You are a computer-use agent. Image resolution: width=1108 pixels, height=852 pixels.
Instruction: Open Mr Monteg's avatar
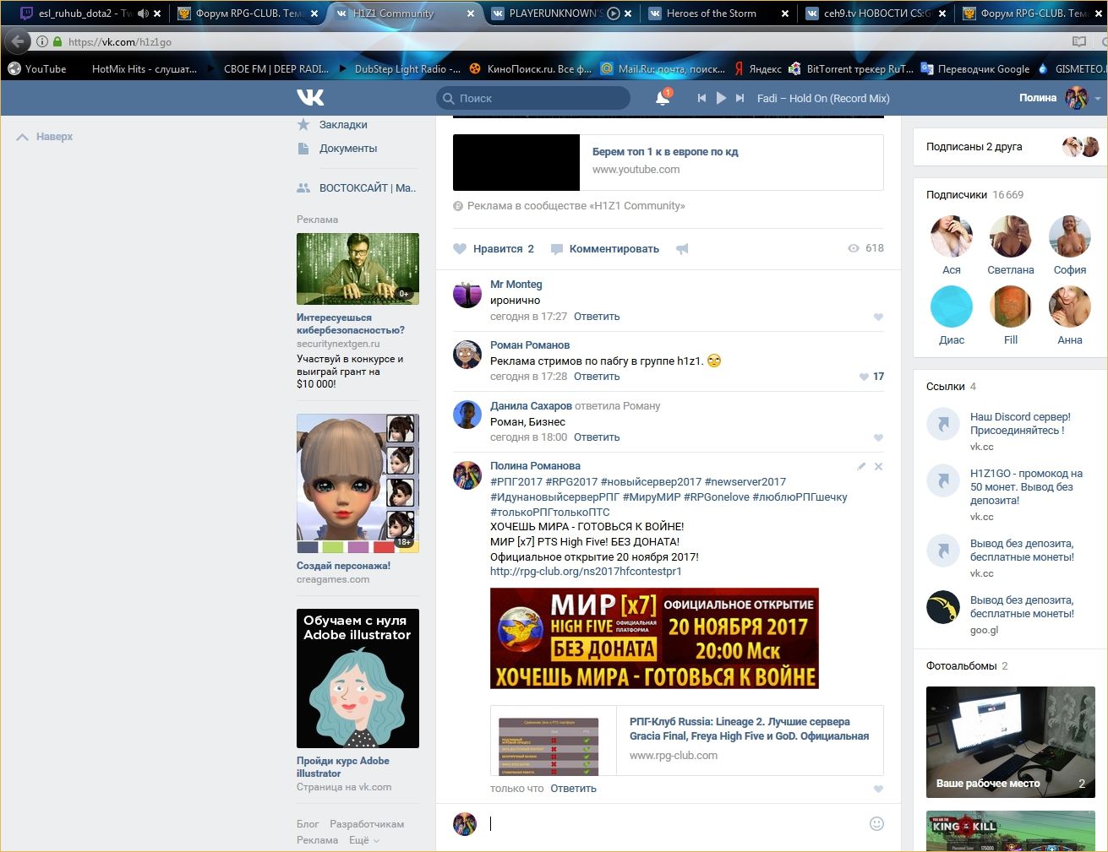tap(467, 293)
